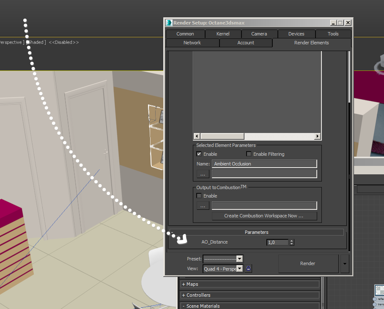Expand the Maps rollout

tap(250, 284)
